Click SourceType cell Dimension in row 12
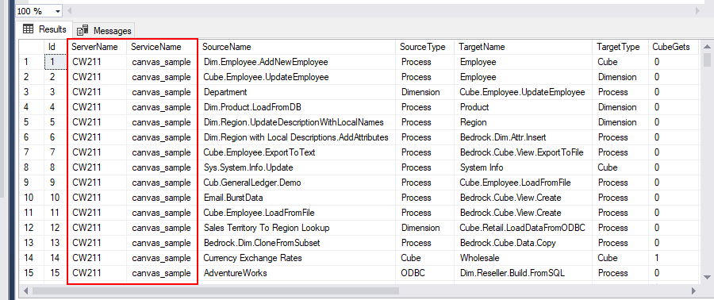The height and width of the screenshot is (300, 714). pyautogui.click(x=425, y=228)
